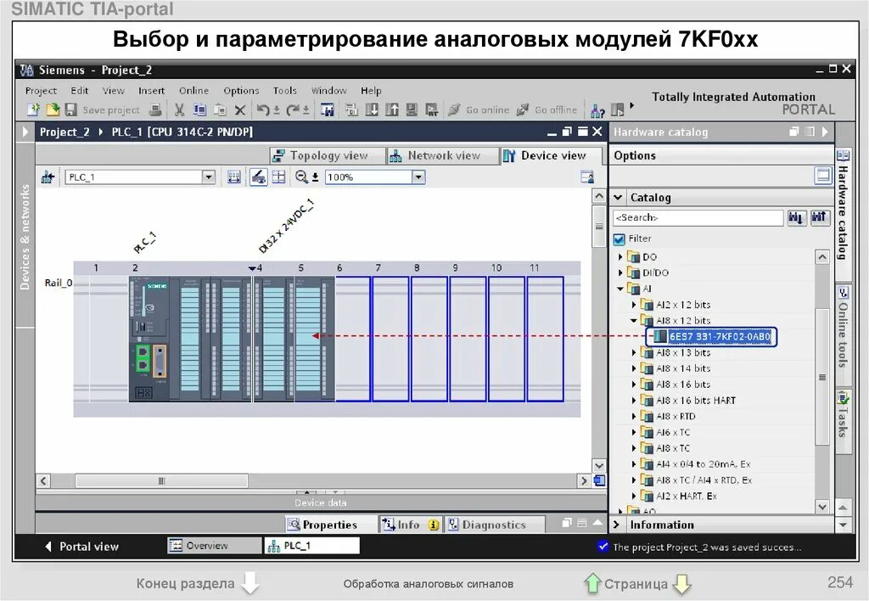Click the Online tools stethoscope icon

click(843, 294)
